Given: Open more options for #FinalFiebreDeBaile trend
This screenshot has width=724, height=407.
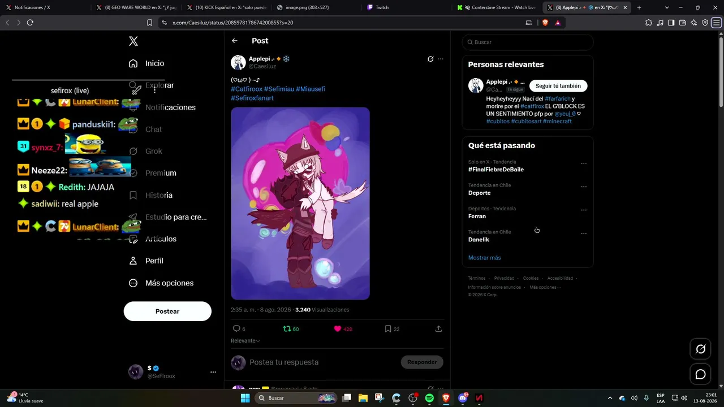Looking at the screenshot, I should pyautogui.click(x=584, y=163).
